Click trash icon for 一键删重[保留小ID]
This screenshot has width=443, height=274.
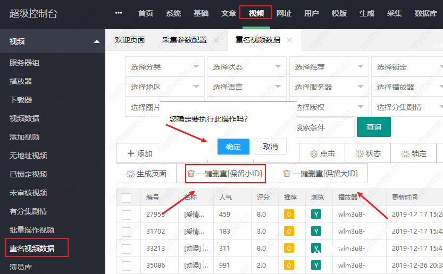(191, 174)
